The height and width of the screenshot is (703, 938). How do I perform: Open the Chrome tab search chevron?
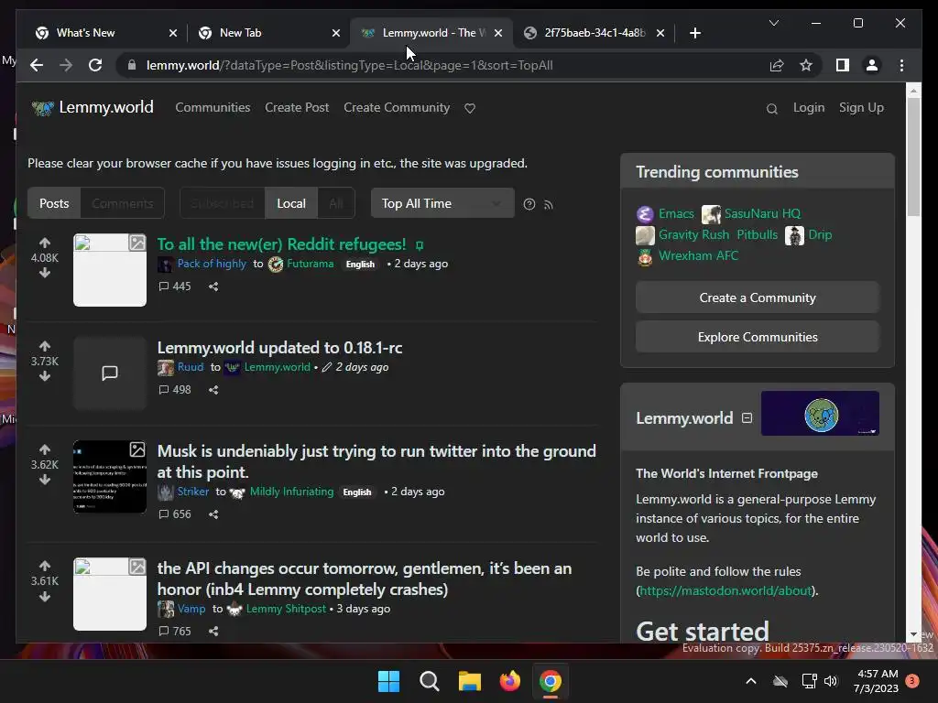click(x=773, y=23)
